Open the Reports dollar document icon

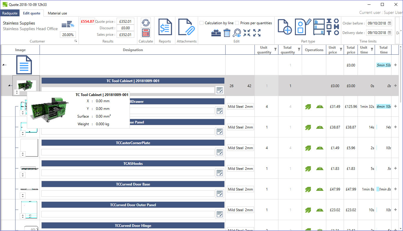click(x=165, y=27)
